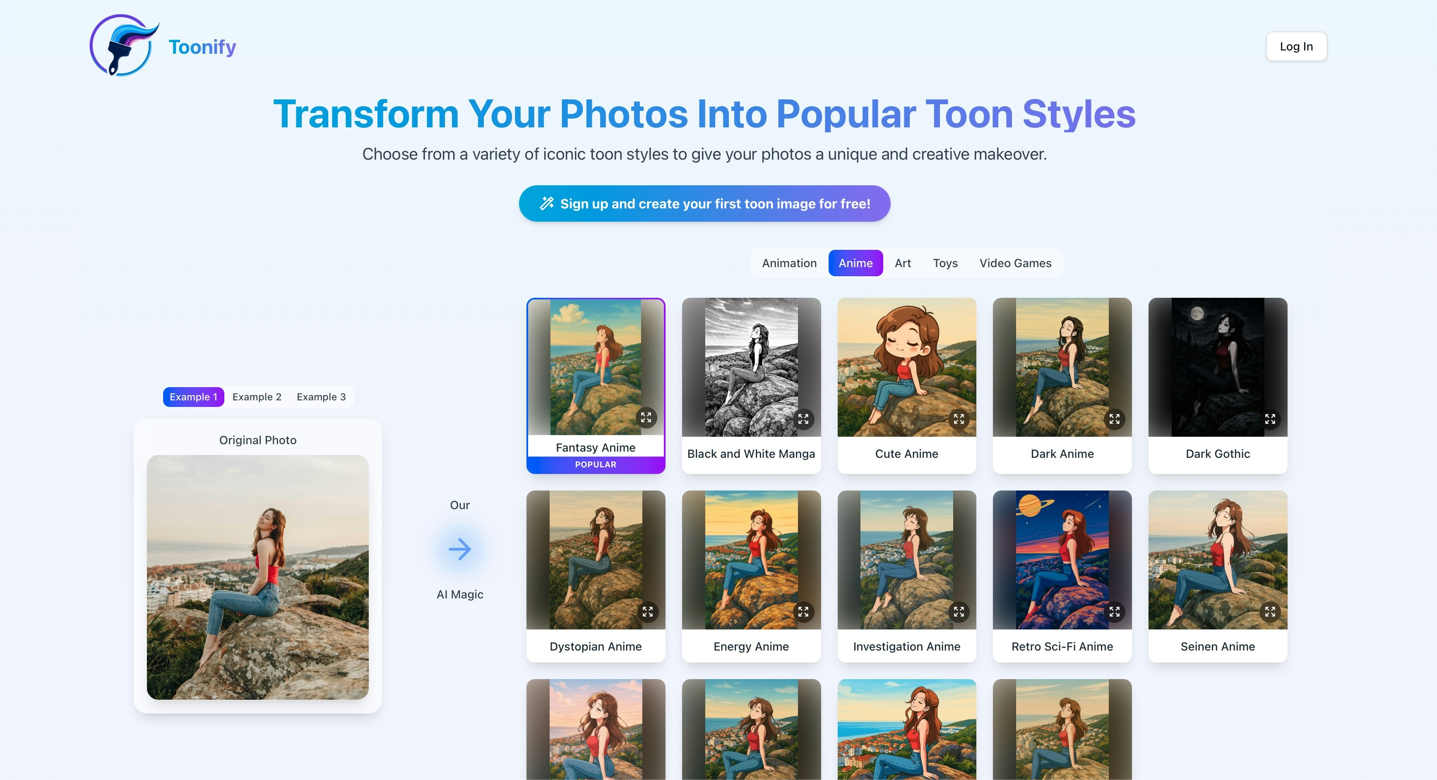The width and height of the screenshot is (1437, 780).
Task: Expand the Retro Sci-Fi Anime preview
Action: point(1114,612)
